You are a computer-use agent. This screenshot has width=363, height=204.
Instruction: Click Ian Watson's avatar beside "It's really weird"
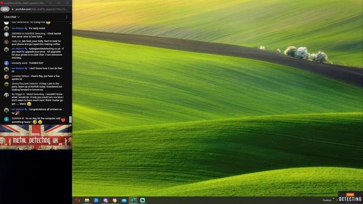pyautogui.click(x=6, y=28)
